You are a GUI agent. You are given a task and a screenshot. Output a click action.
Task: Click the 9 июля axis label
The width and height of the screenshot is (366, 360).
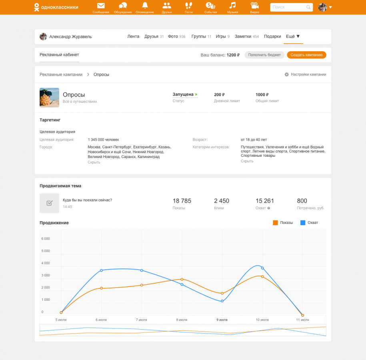point(222,320)
